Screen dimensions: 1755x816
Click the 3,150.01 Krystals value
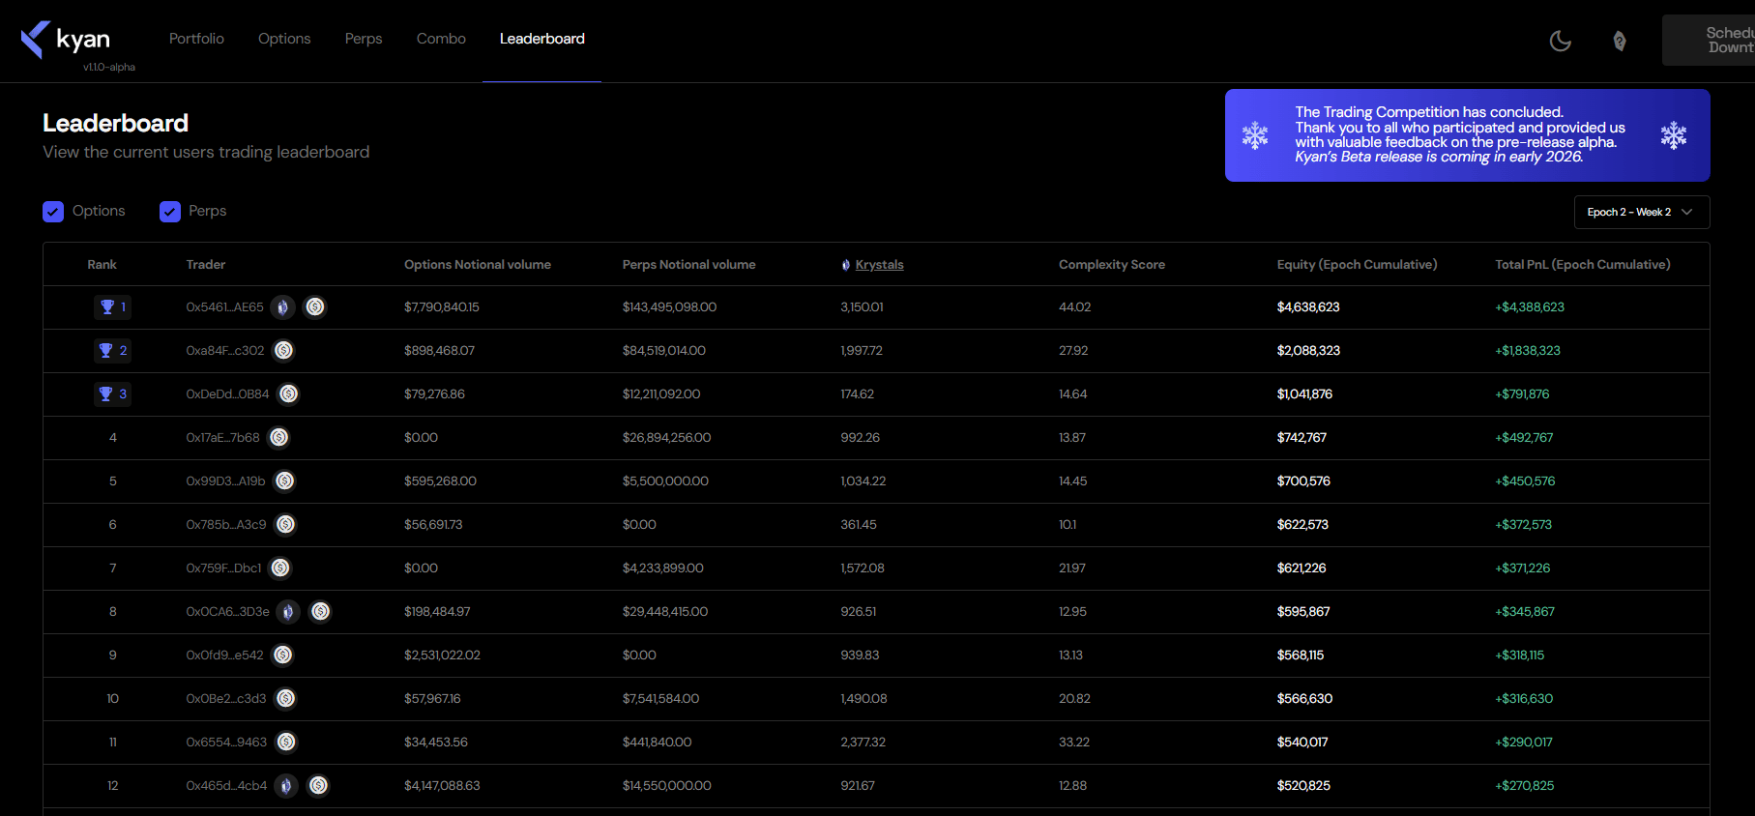coord(863,307)
